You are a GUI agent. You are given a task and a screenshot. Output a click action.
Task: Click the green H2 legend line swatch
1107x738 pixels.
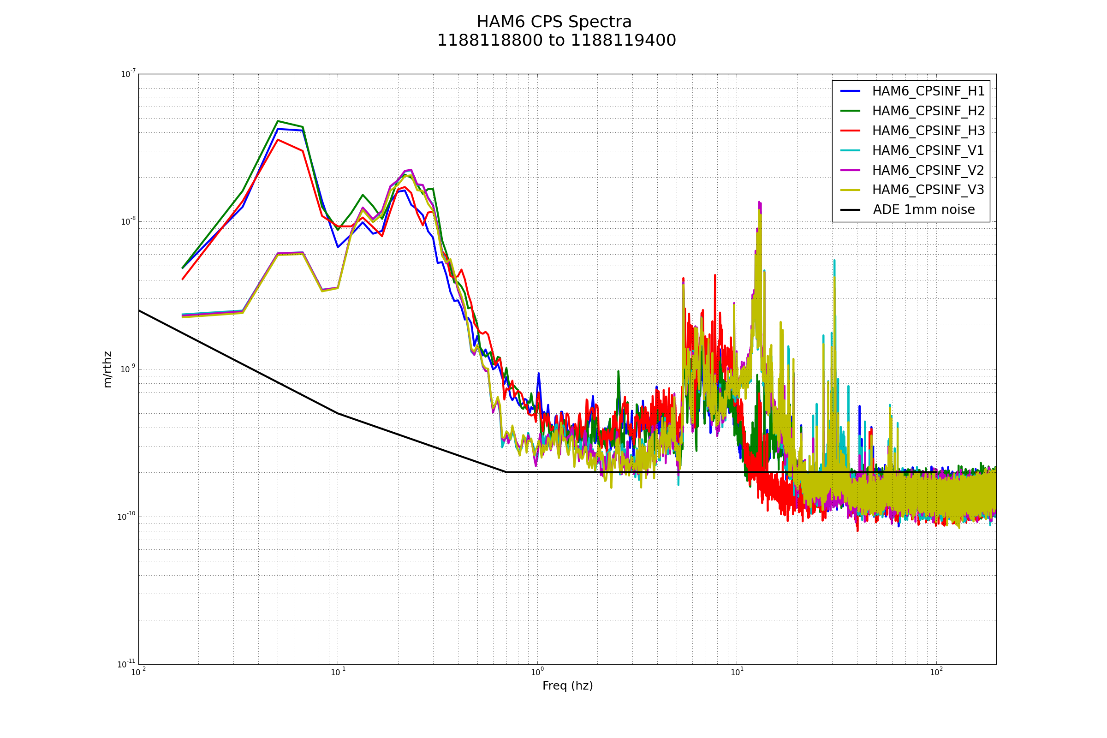coord(850,111)
